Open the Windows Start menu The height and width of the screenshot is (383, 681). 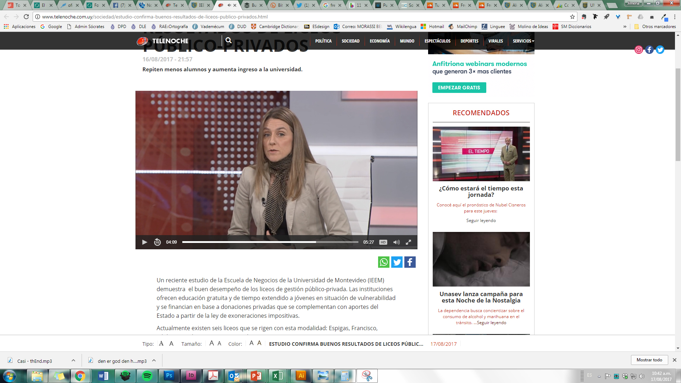[9, 376]
